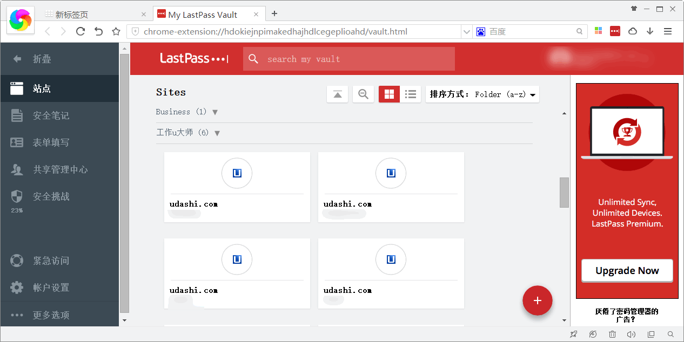Click the LastPass extension icon in toolbar
The width and height of the screenshot is (684, 342).
click(x=615, y=31)
